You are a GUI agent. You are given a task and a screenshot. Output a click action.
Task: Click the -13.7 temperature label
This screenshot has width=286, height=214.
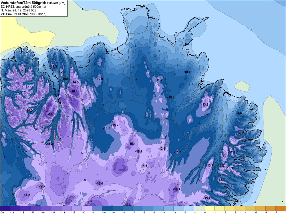(207, 199)
